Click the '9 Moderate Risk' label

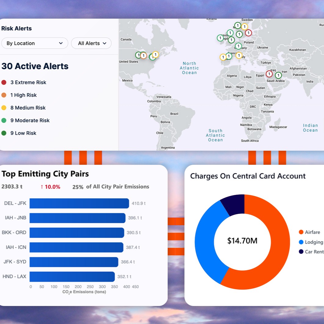(x=30, y=121)
